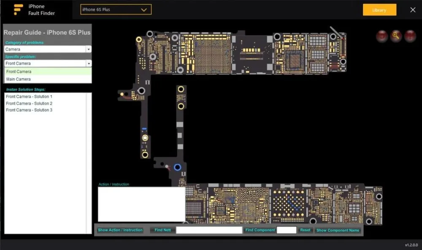Click the Find Component button
The width and height of the screenshot is (422, 250).
click(x=260, y=230)
